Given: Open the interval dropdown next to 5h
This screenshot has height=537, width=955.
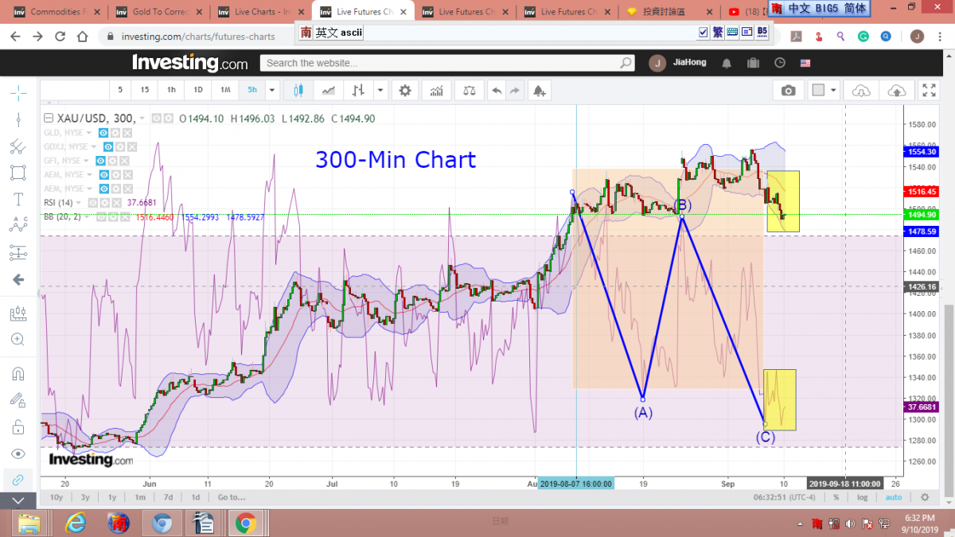Looking at the screenshot, I should (272, 90).
